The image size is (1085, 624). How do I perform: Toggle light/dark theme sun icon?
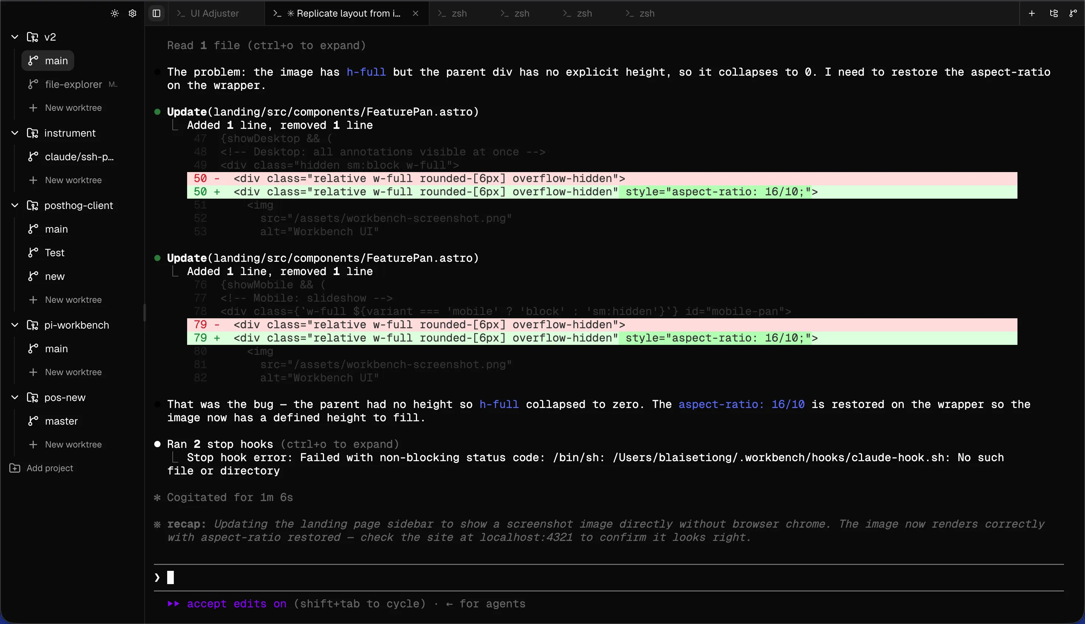(115, 13)
